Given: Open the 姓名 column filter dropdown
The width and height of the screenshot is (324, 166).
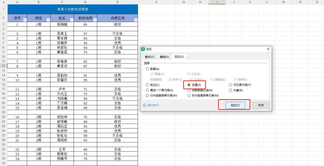Looking at the screenshot, I should tap(72, 20).
